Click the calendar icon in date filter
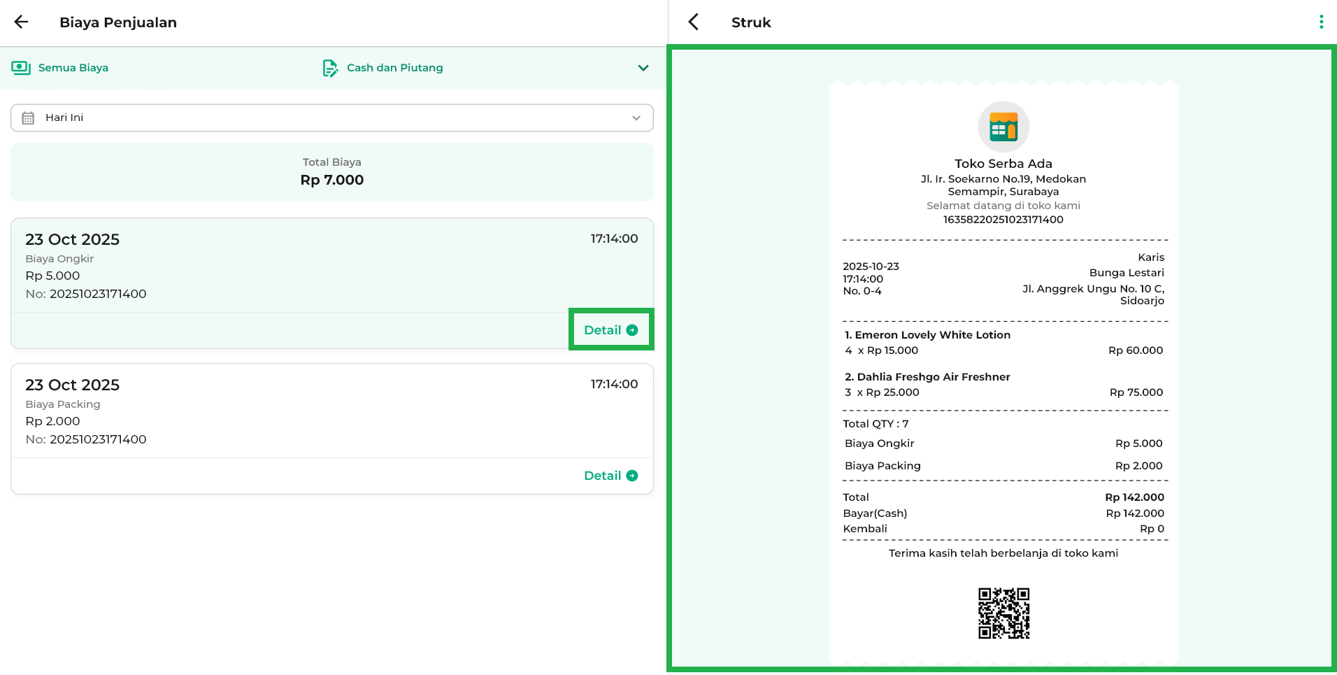 point(28,118)
